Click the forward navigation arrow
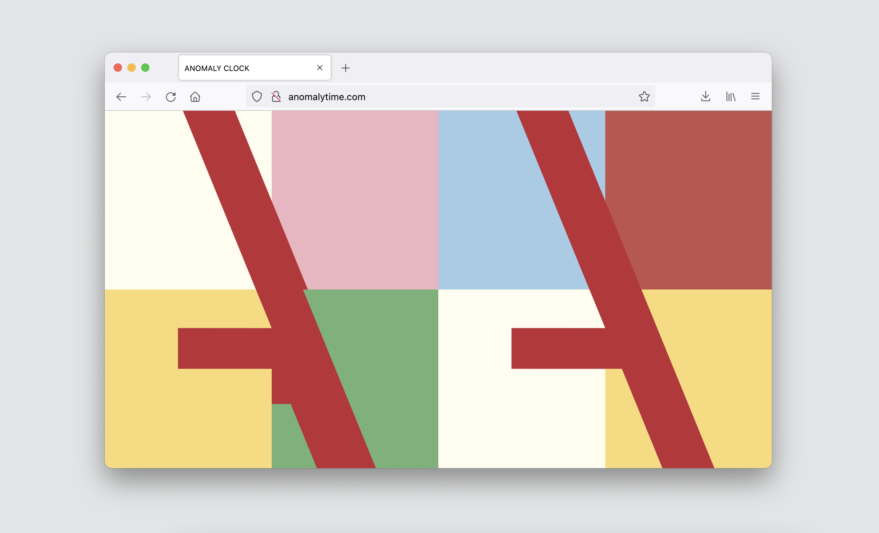 (146, 97)
